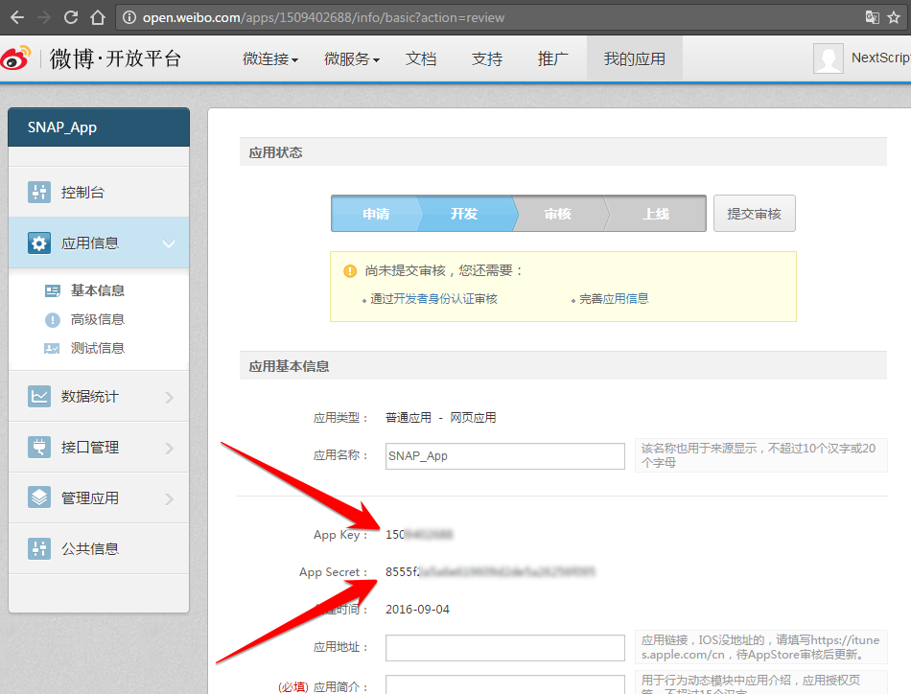The height and width of the screenshot is (694, 911).
Task: Open the 支持 nav item
Action: (487, 58)
